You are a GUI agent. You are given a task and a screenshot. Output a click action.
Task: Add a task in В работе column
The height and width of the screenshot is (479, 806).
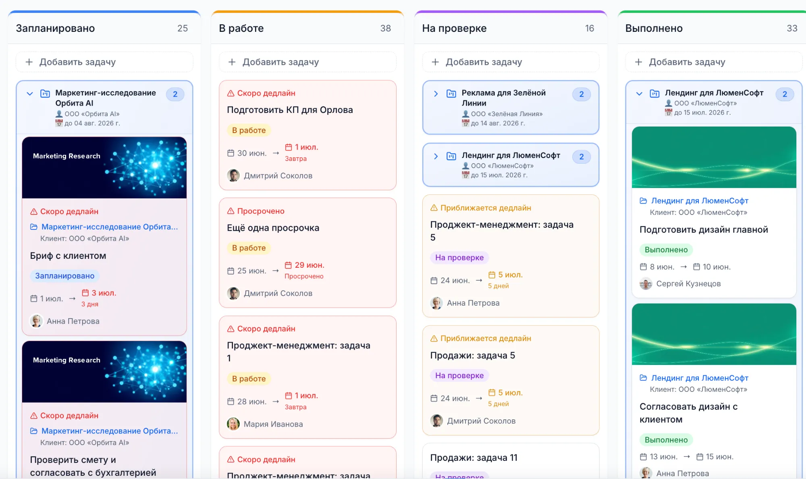[x=307, y=62]
